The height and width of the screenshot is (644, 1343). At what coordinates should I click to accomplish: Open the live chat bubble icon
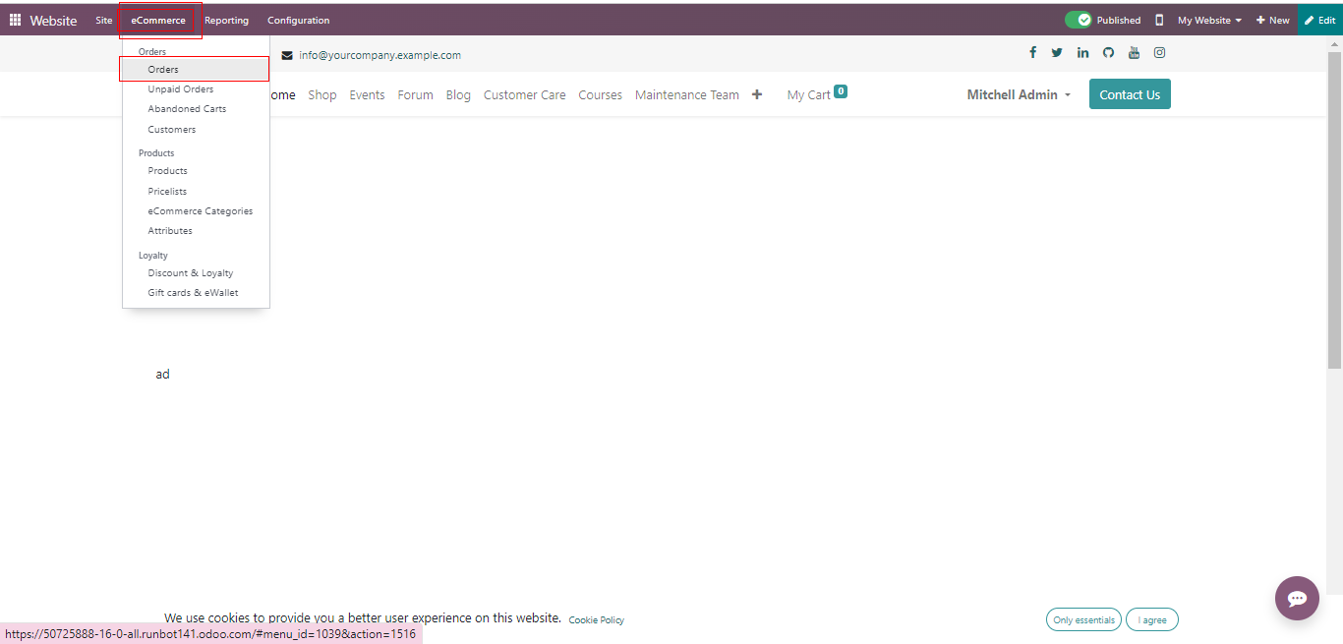tap(1297, 598)
